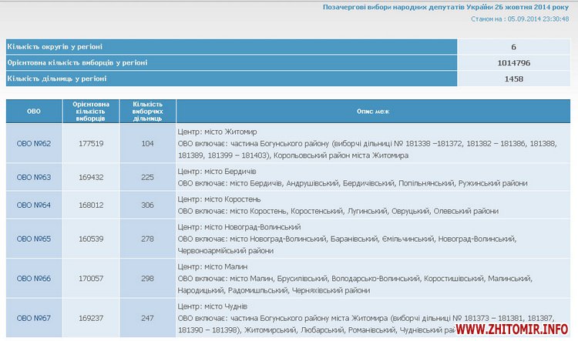Click the polling stations count 306 cell

[147, 205]
